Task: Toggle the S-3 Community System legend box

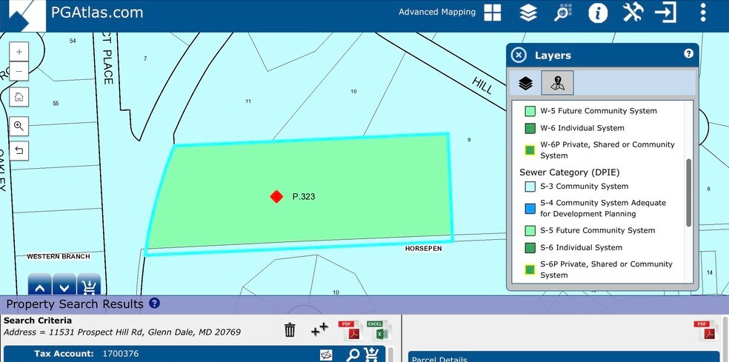Action: coord(530,187)
